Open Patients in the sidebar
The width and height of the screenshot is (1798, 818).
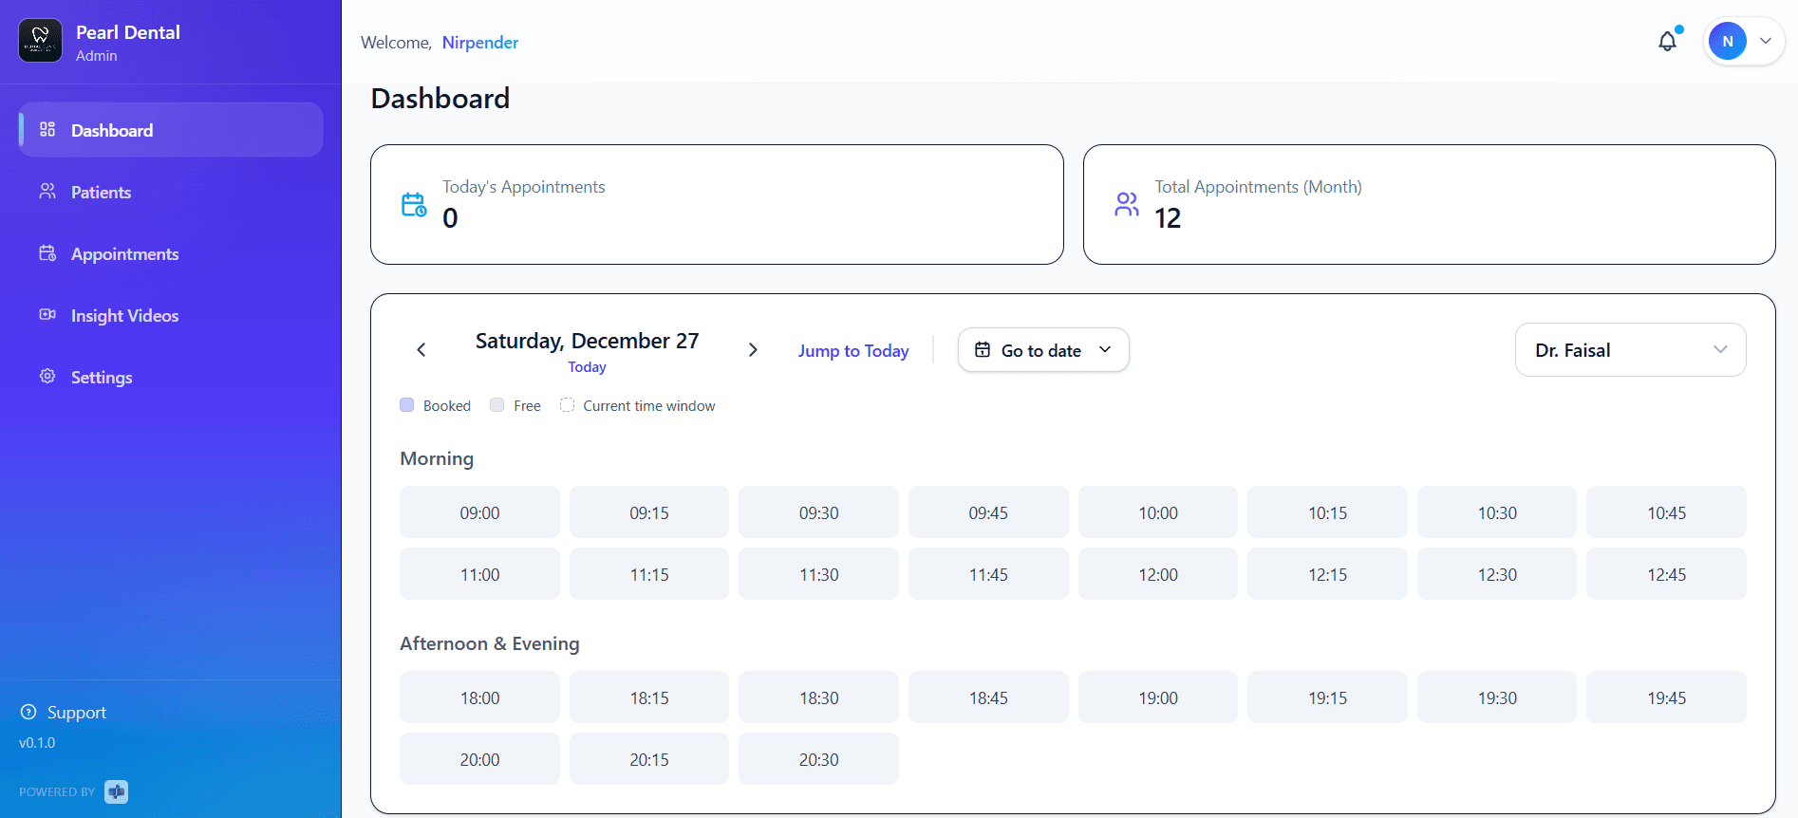coord(101,193)
